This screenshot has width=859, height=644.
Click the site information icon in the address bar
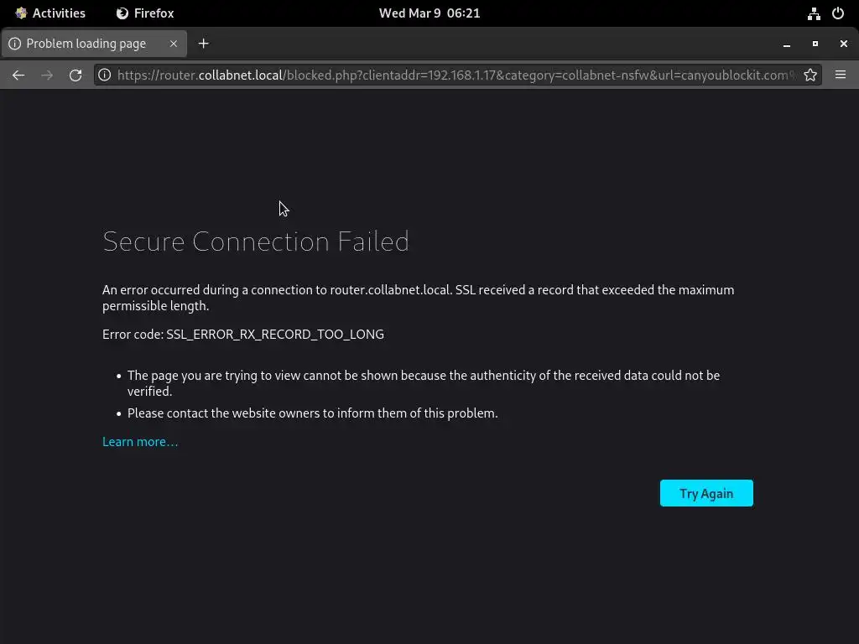(x=105, y=75)
